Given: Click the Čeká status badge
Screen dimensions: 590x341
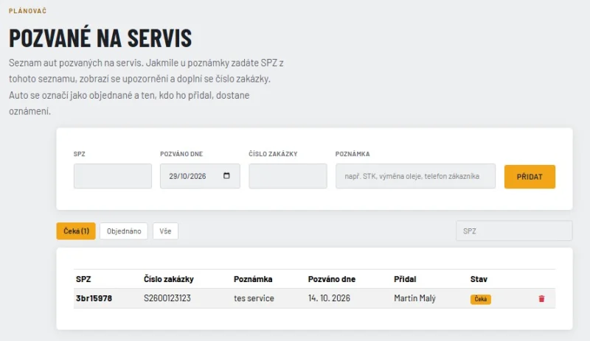Looking at the screenshot, I should coord(481,299).
